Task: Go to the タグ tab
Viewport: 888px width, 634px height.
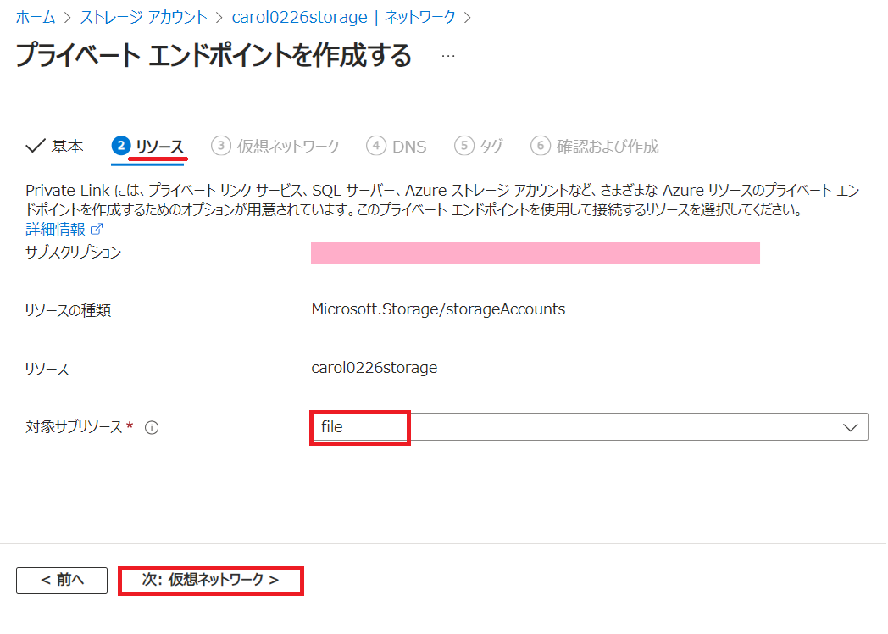Action: pos(479,146)
